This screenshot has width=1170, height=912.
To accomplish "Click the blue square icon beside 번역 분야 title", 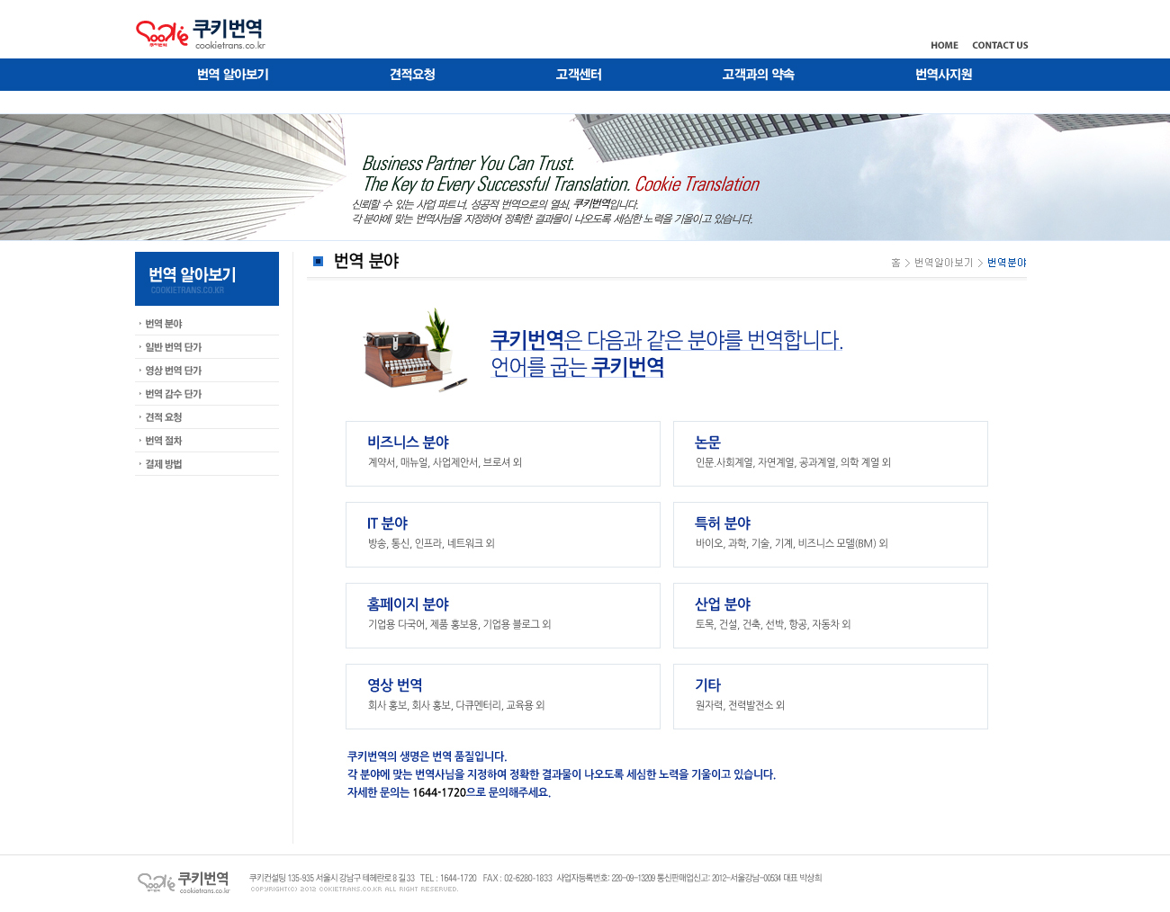I will tap(318, 262).
